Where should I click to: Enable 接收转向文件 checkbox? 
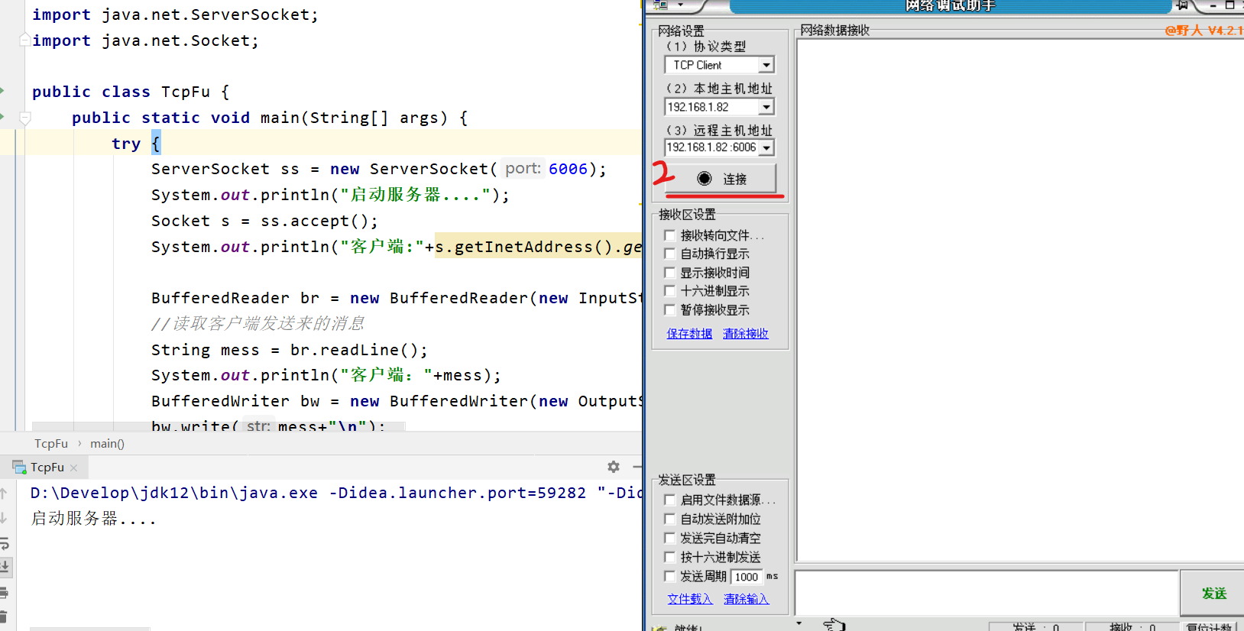670,235
